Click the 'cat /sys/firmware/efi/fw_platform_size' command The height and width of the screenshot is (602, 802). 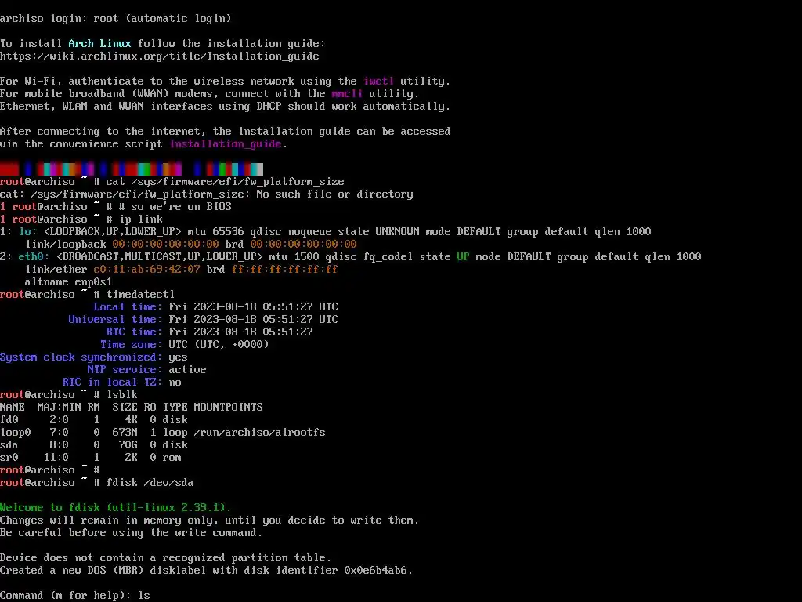(x=225, y=182)
